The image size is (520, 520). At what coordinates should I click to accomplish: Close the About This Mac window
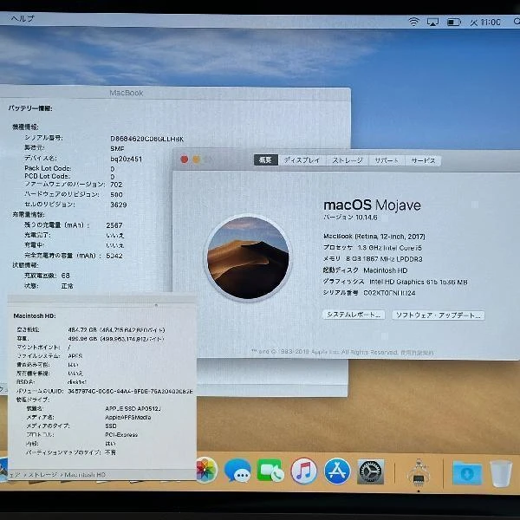click(x=185, y=159)
